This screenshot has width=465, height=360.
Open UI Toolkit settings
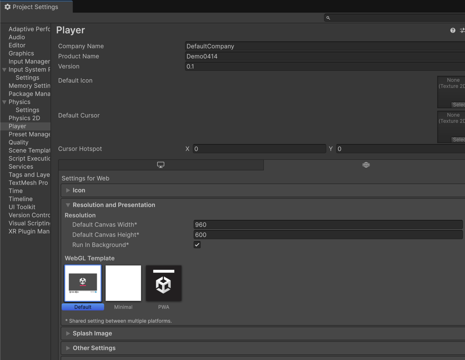22,207
